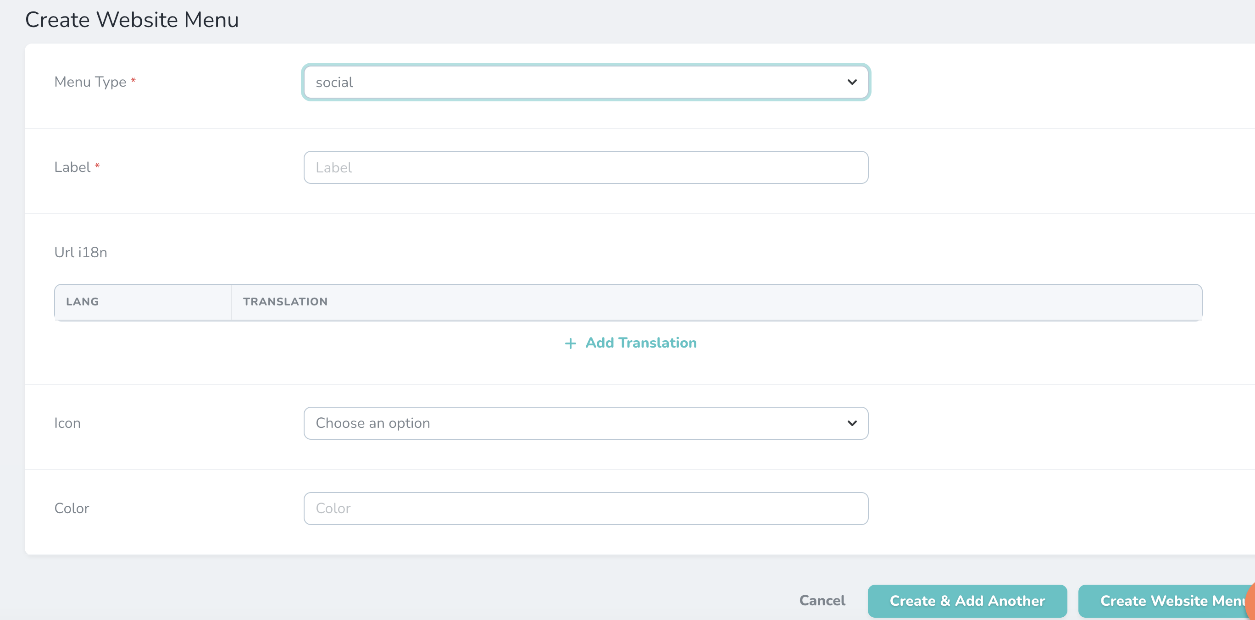Click into the Color input field
This screenshot has width=1255, height=620.
pos(585,509)
